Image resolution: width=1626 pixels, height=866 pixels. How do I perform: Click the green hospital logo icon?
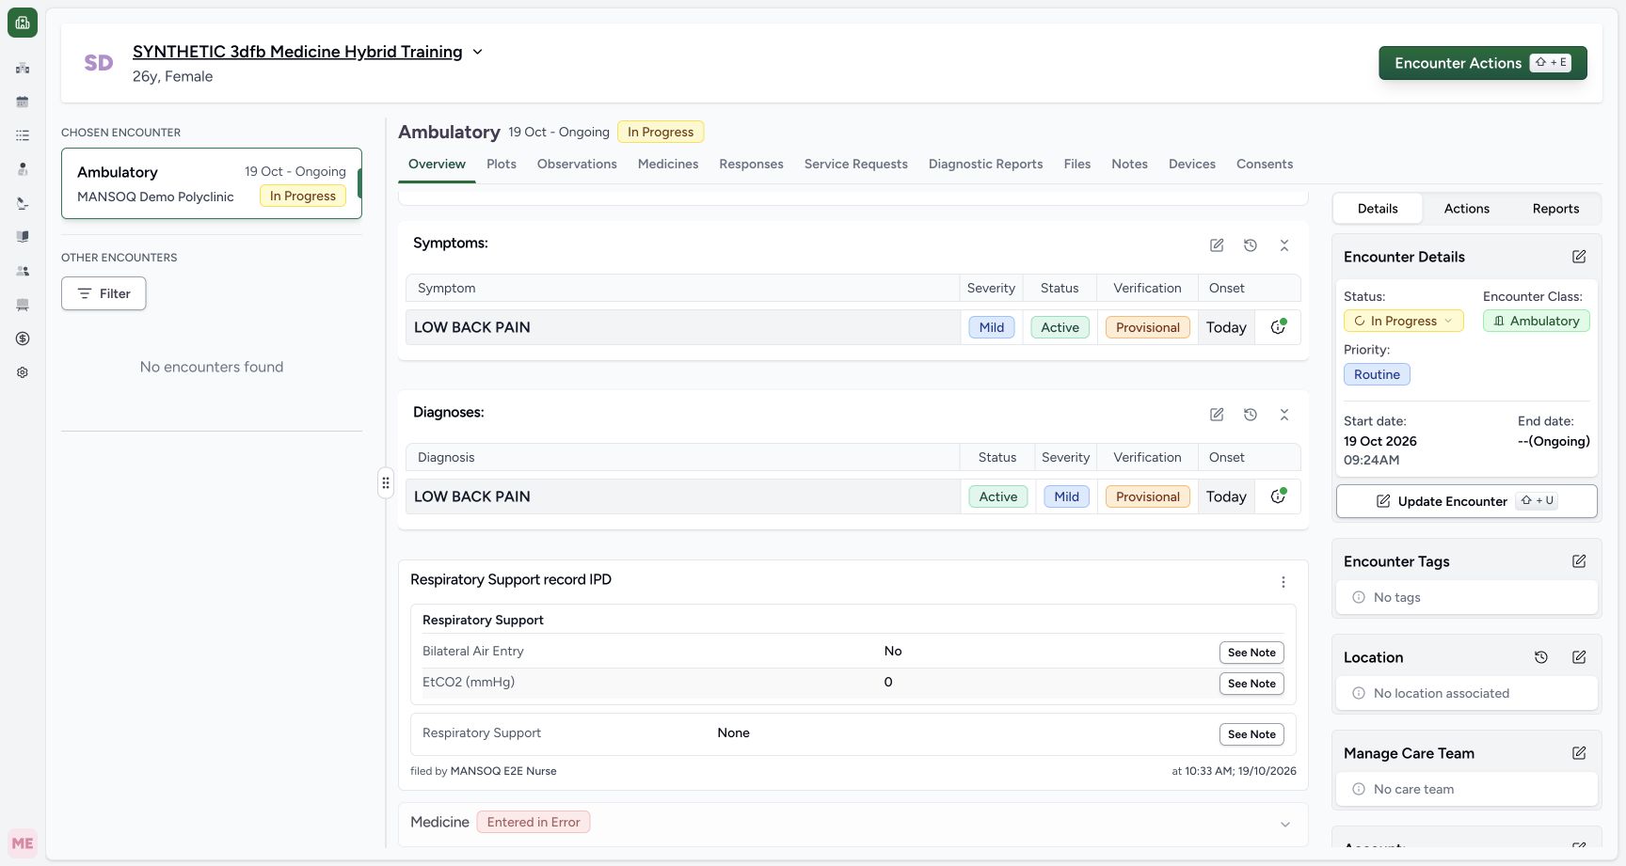(x=23, y=23)
